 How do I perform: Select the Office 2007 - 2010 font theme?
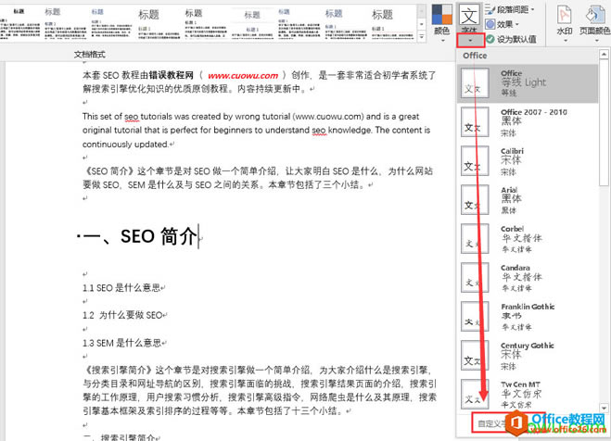[528, 122]
